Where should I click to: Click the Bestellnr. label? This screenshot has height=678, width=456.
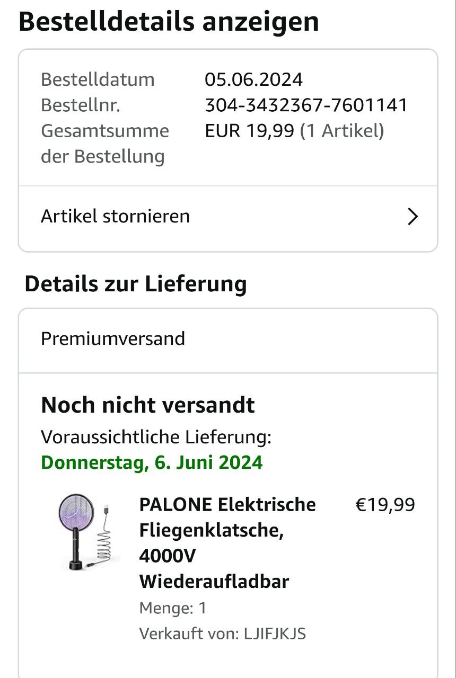(81, 105)
